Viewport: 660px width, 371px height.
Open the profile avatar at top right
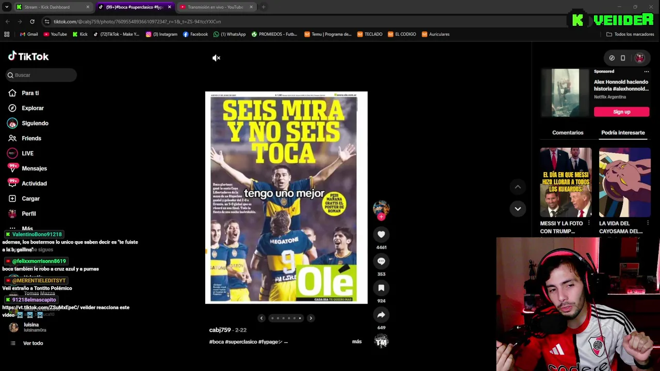pos(639,58)
